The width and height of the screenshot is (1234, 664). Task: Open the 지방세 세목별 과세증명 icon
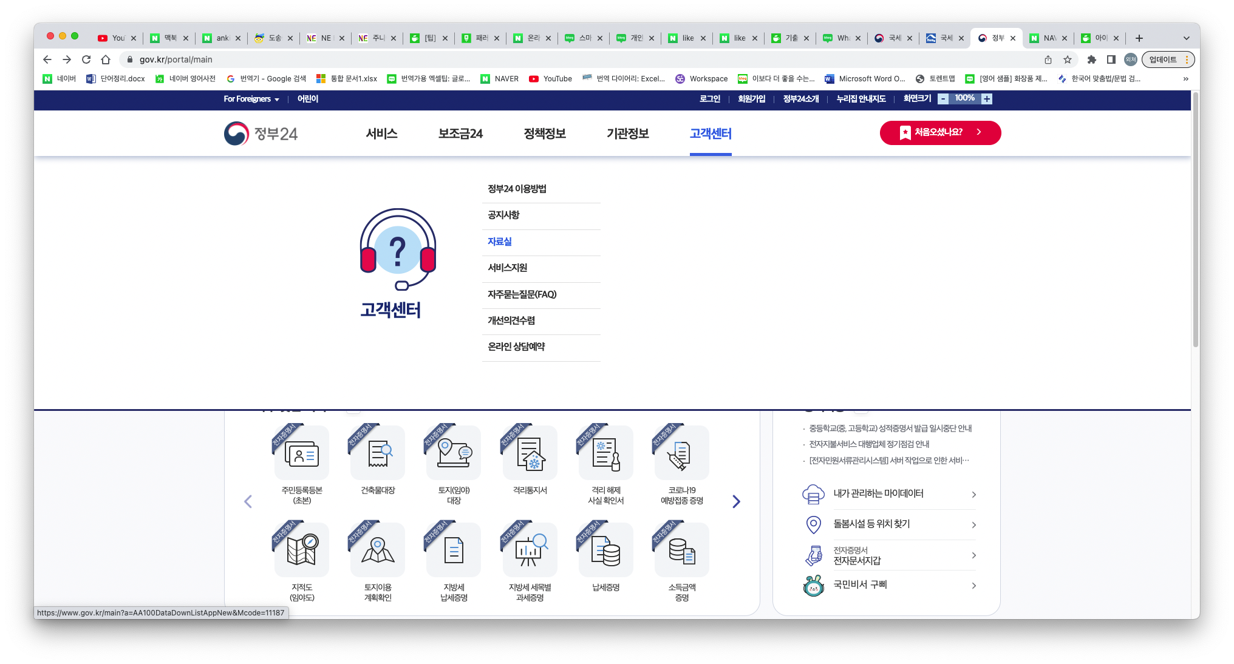[x=530, y=550]
